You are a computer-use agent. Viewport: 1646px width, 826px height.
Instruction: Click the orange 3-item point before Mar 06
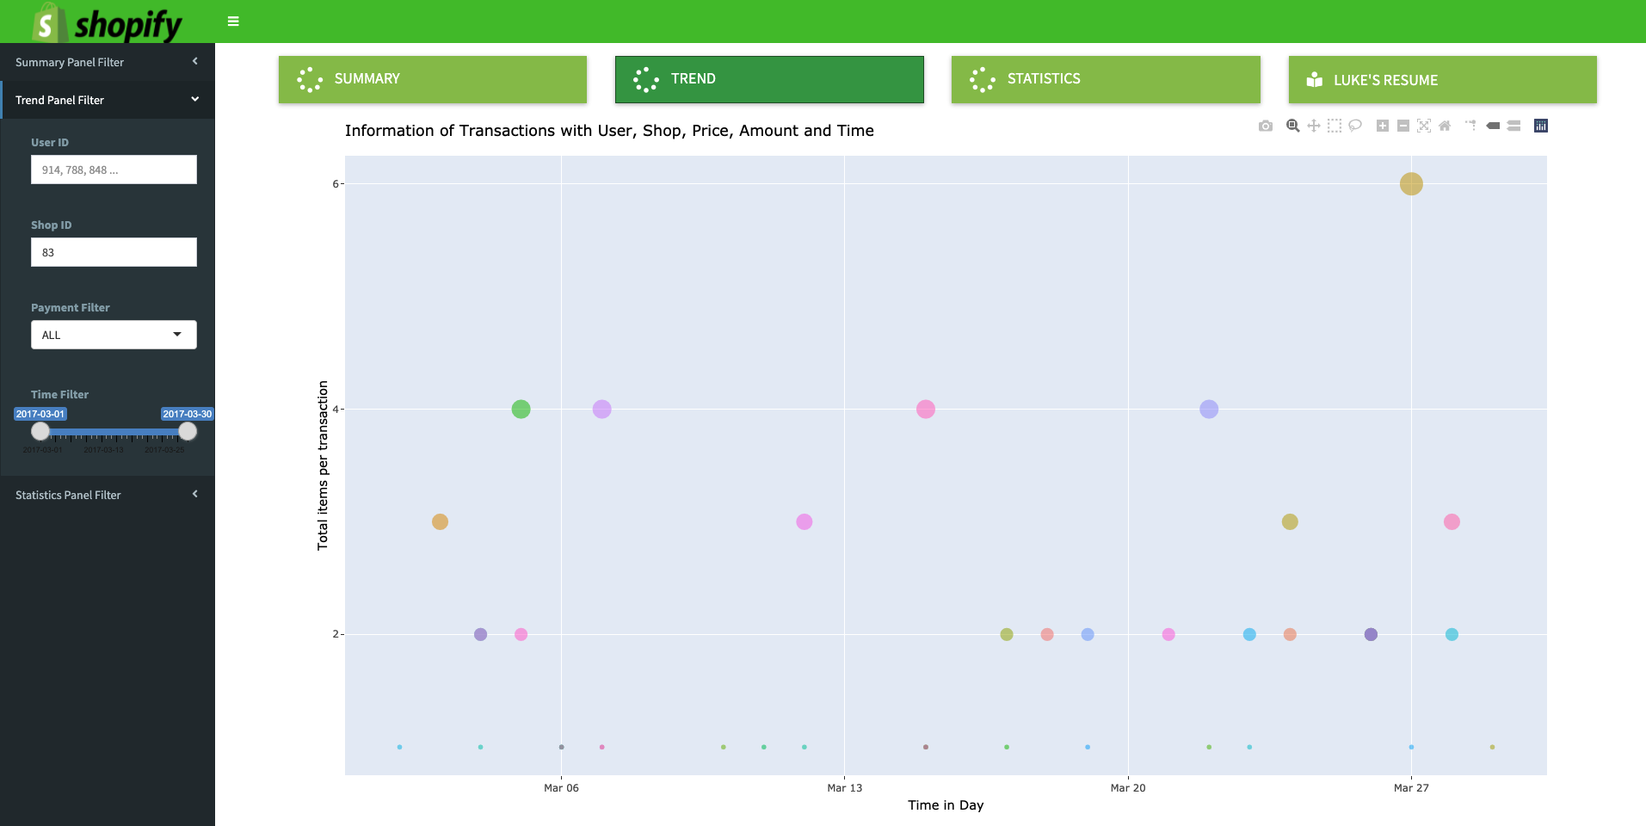[x=440, y=521]
